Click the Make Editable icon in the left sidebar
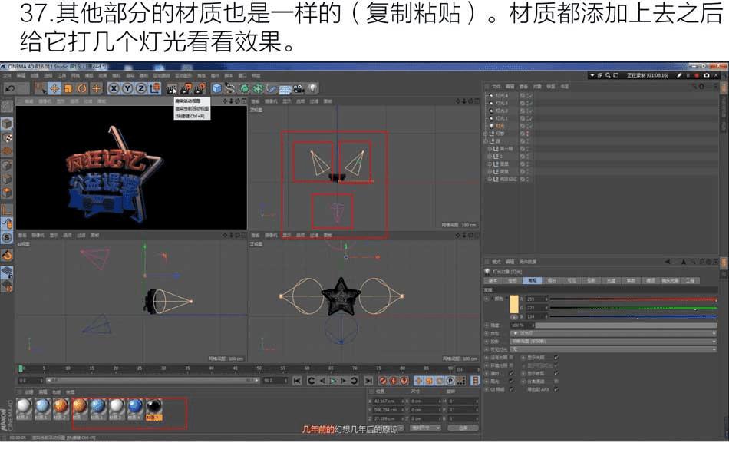729x456 pixels. click(x=6, y=106)
